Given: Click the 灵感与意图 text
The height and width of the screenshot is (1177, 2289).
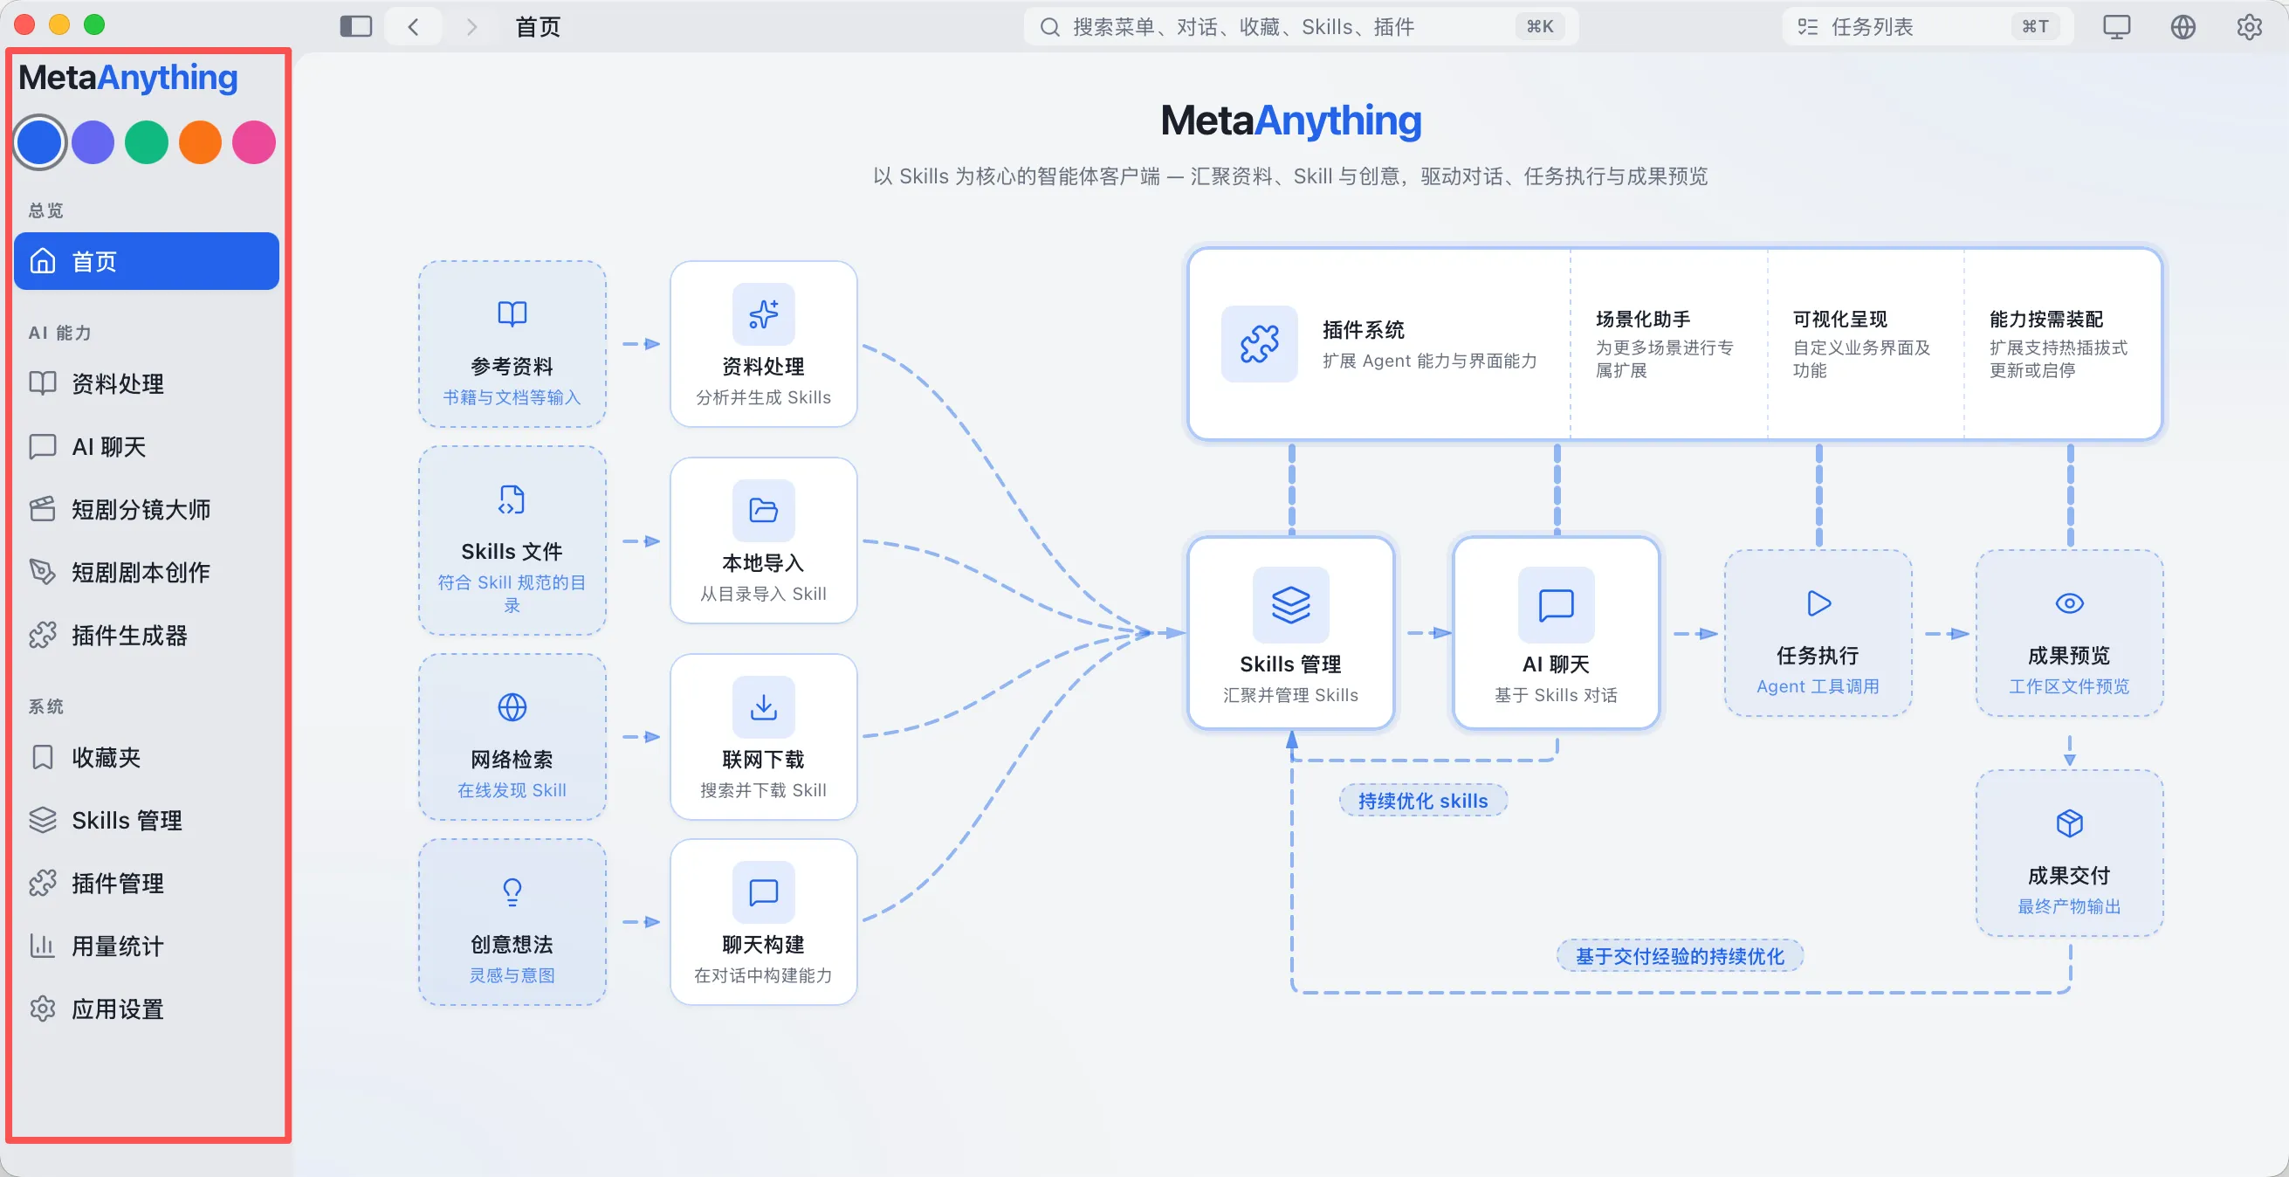Looking at the screenshot, I should [x=512, y=975].
